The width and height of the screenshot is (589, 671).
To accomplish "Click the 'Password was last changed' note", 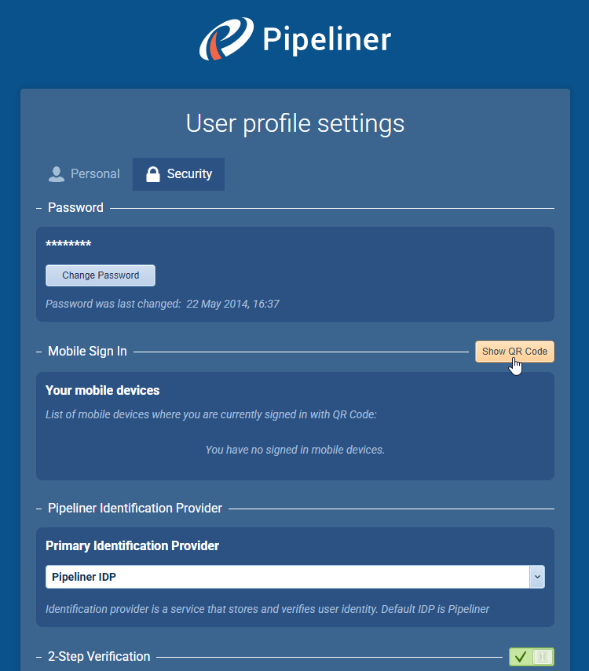I will pos(163,304).
